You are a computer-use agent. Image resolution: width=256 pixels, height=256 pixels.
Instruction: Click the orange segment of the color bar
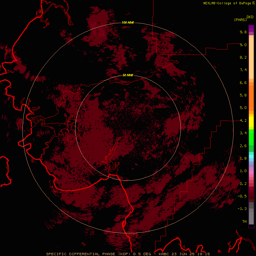point(251,98)
